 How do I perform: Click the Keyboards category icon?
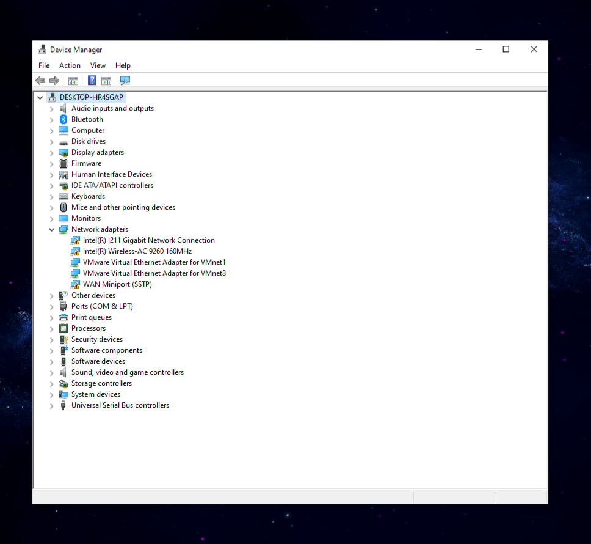[63, 196]
